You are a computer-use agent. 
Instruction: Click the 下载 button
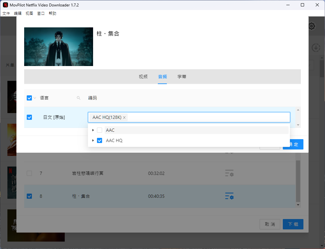(293, 224)
